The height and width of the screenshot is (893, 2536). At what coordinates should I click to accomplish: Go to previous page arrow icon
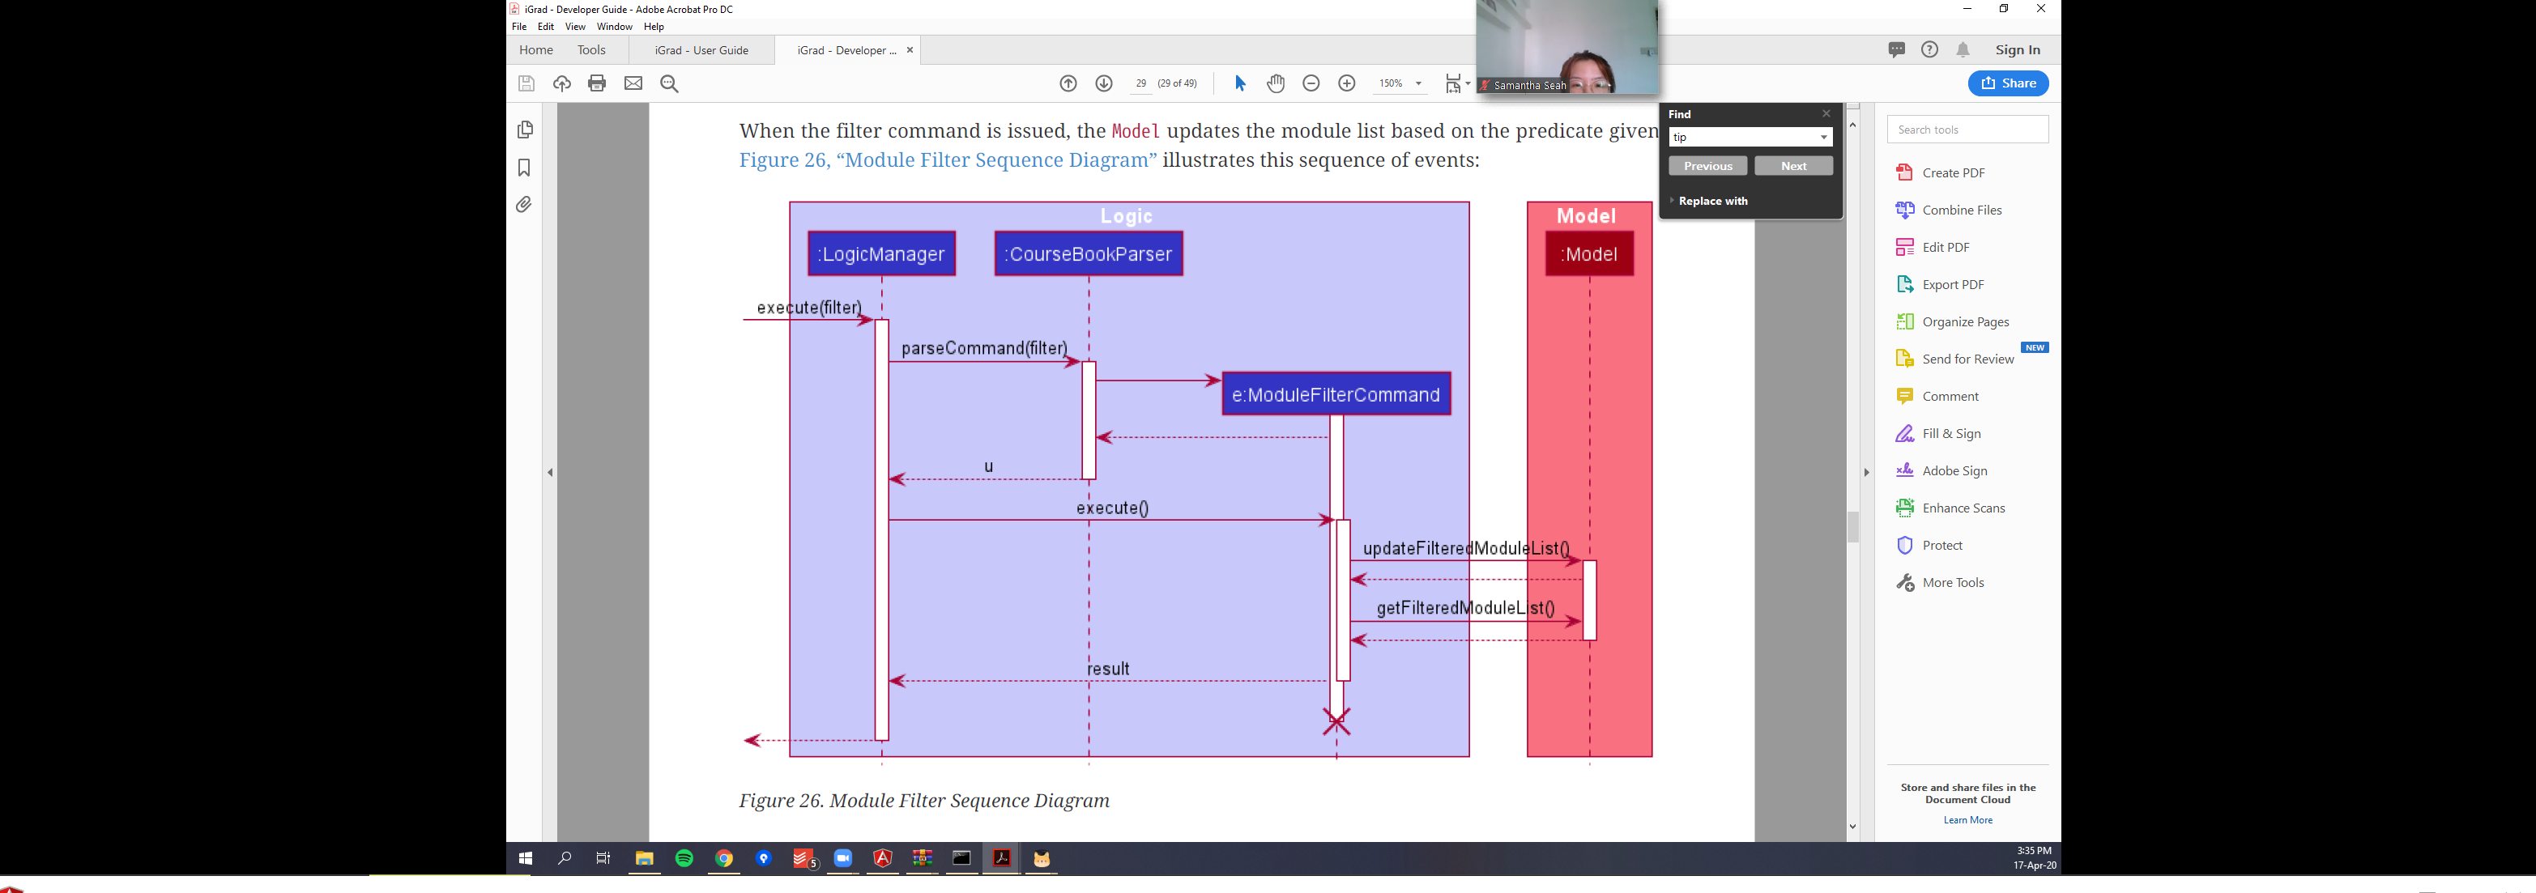(1068, 83)
